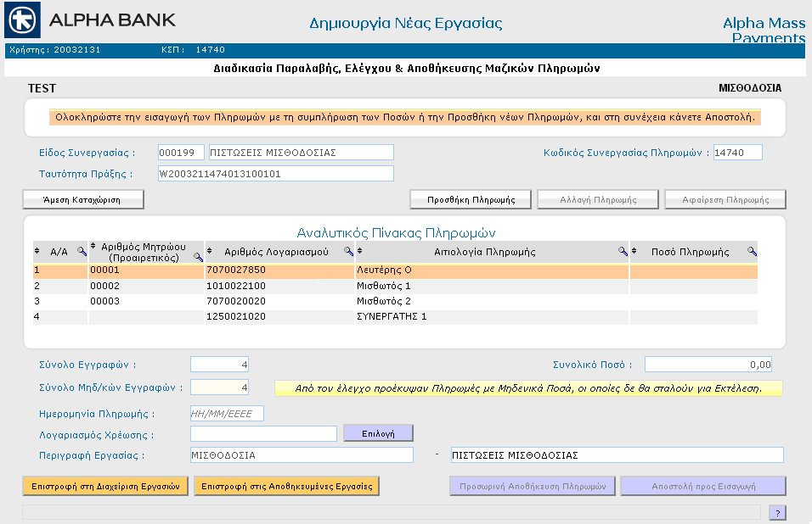Click the ΜΙΣΘΟΔΟΣΙΑ description field
The image size is (812, 524).
pyautogui.click(x=302, y=454)
